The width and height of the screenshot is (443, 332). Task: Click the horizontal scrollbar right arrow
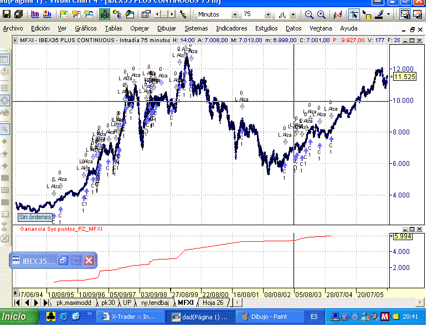coord(420,303)
